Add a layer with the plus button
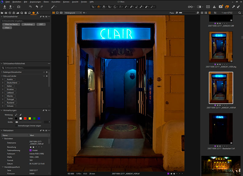 coord(84,13)
